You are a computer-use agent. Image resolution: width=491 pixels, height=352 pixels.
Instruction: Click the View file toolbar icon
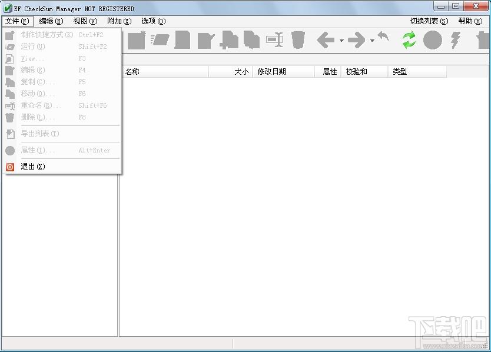pos(183,40)
